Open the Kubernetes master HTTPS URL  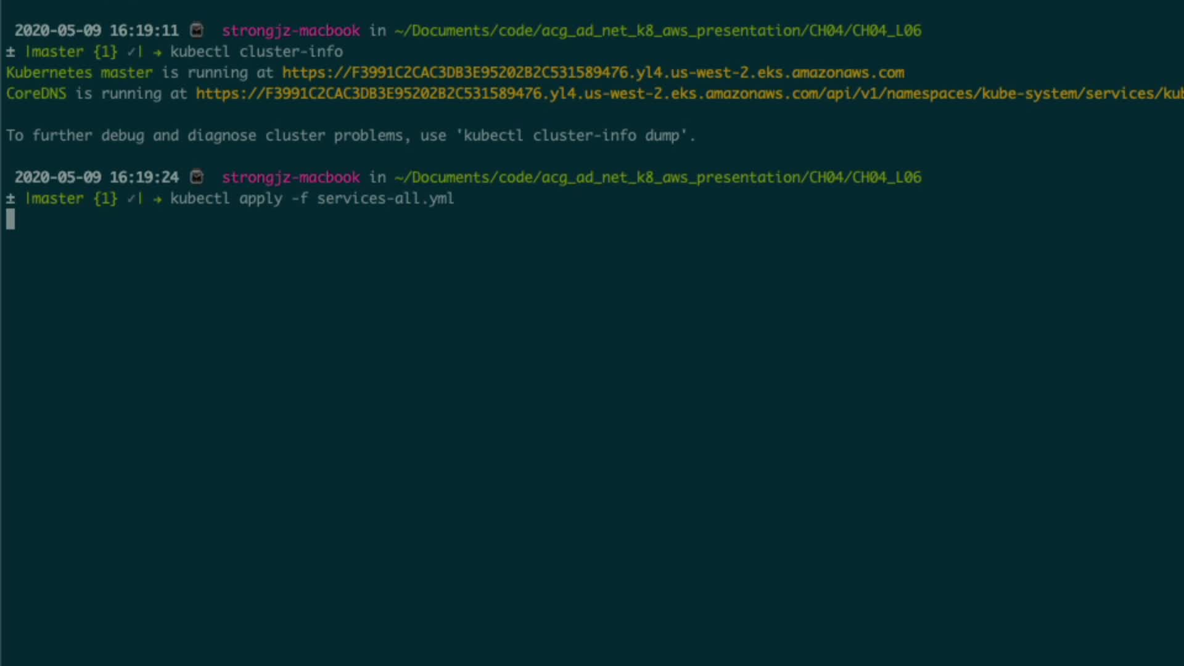pos(593,73)
